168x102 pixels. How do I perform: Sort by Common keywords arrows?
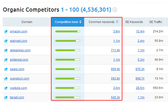[x=117, y=22]
